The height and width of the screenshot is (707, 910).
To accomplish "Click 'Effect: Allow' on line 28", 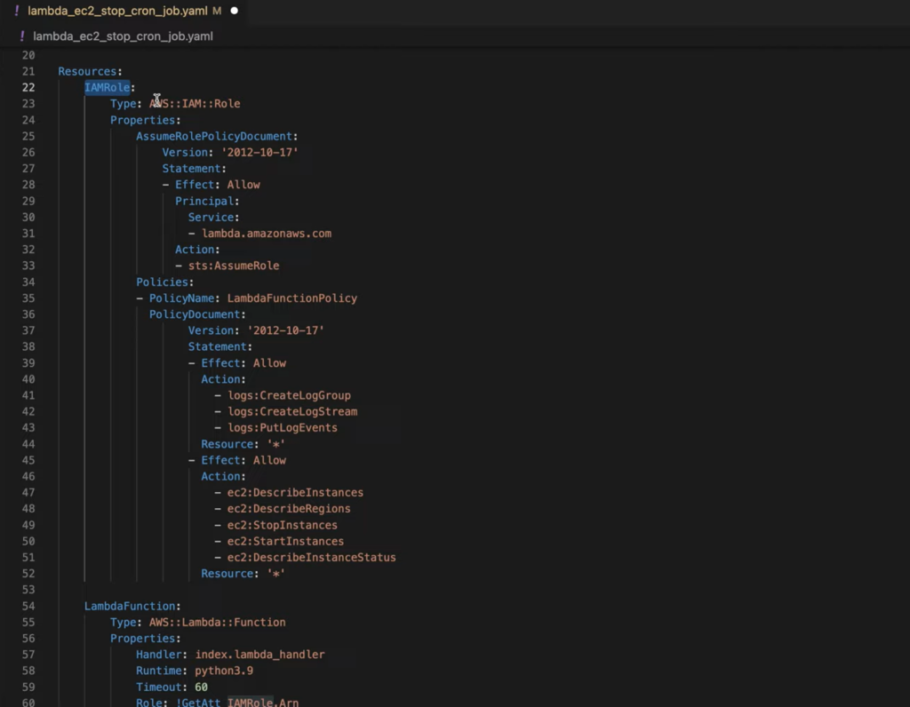I will tap(218, 185).
